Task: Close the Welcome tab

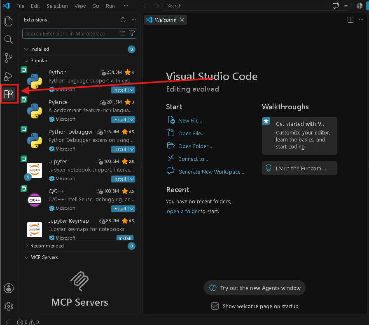Action: (182, 20)
